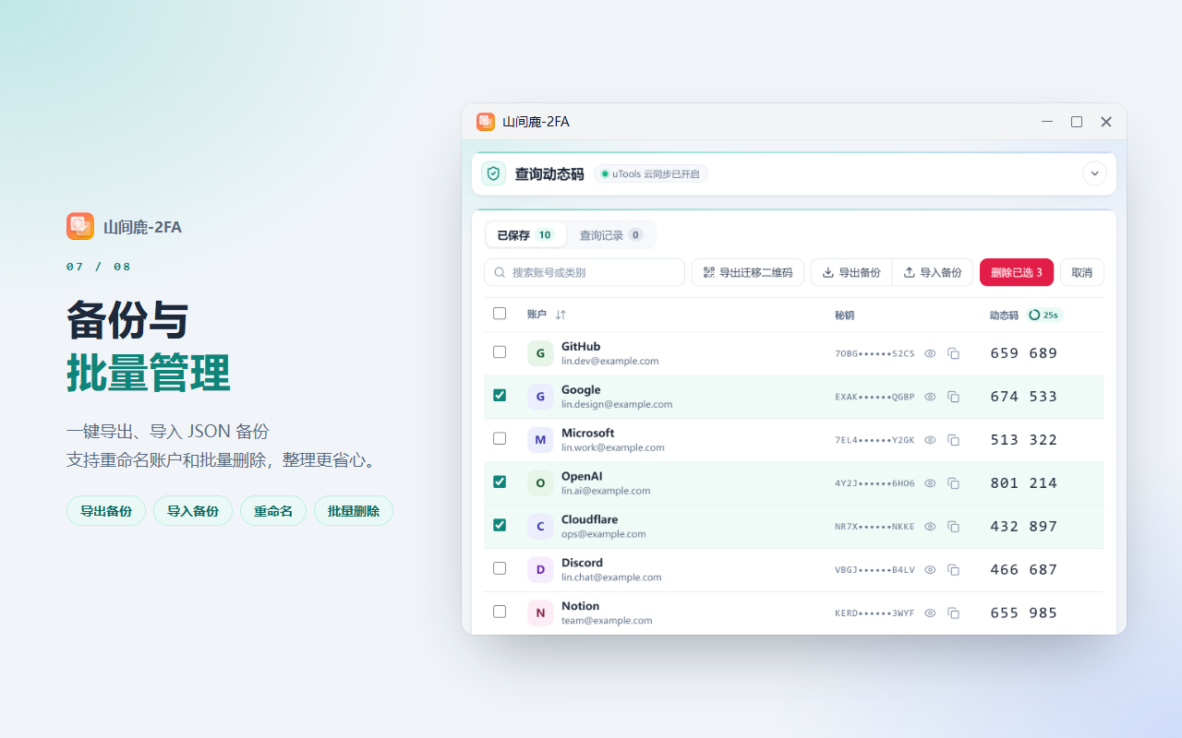Image resolution: width=1182 pixels, height=738 pixels.
Task: Click the Microsoft dynamic code 513 322
Action: pos(1024,440)
